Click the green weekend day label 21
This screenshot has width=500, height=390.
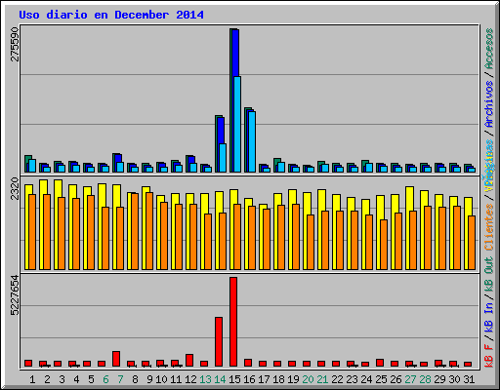click(x=322, y=379)
